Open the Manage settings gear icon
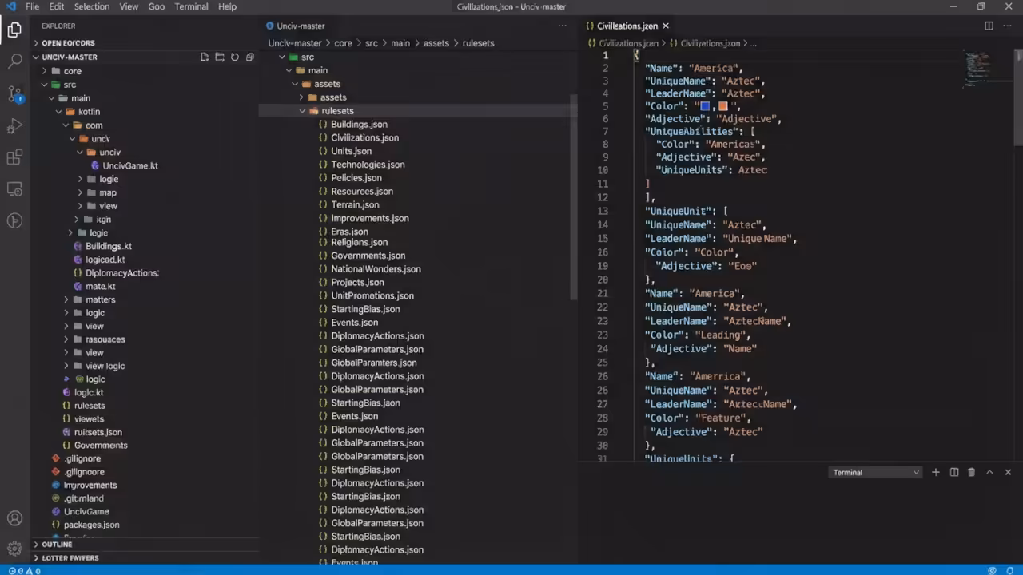The image size is (1023, 575). 14,549
